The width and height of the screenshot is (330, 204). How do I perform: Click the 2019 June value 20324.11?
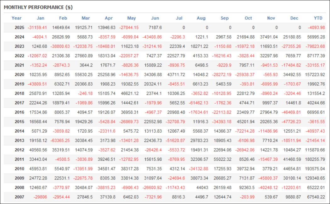click(153, 84)
